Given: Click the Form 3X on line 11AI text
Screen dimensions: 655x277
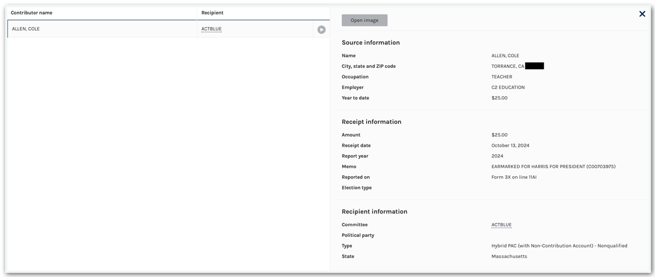Looking at the screenshot, I should pos(514,178).
